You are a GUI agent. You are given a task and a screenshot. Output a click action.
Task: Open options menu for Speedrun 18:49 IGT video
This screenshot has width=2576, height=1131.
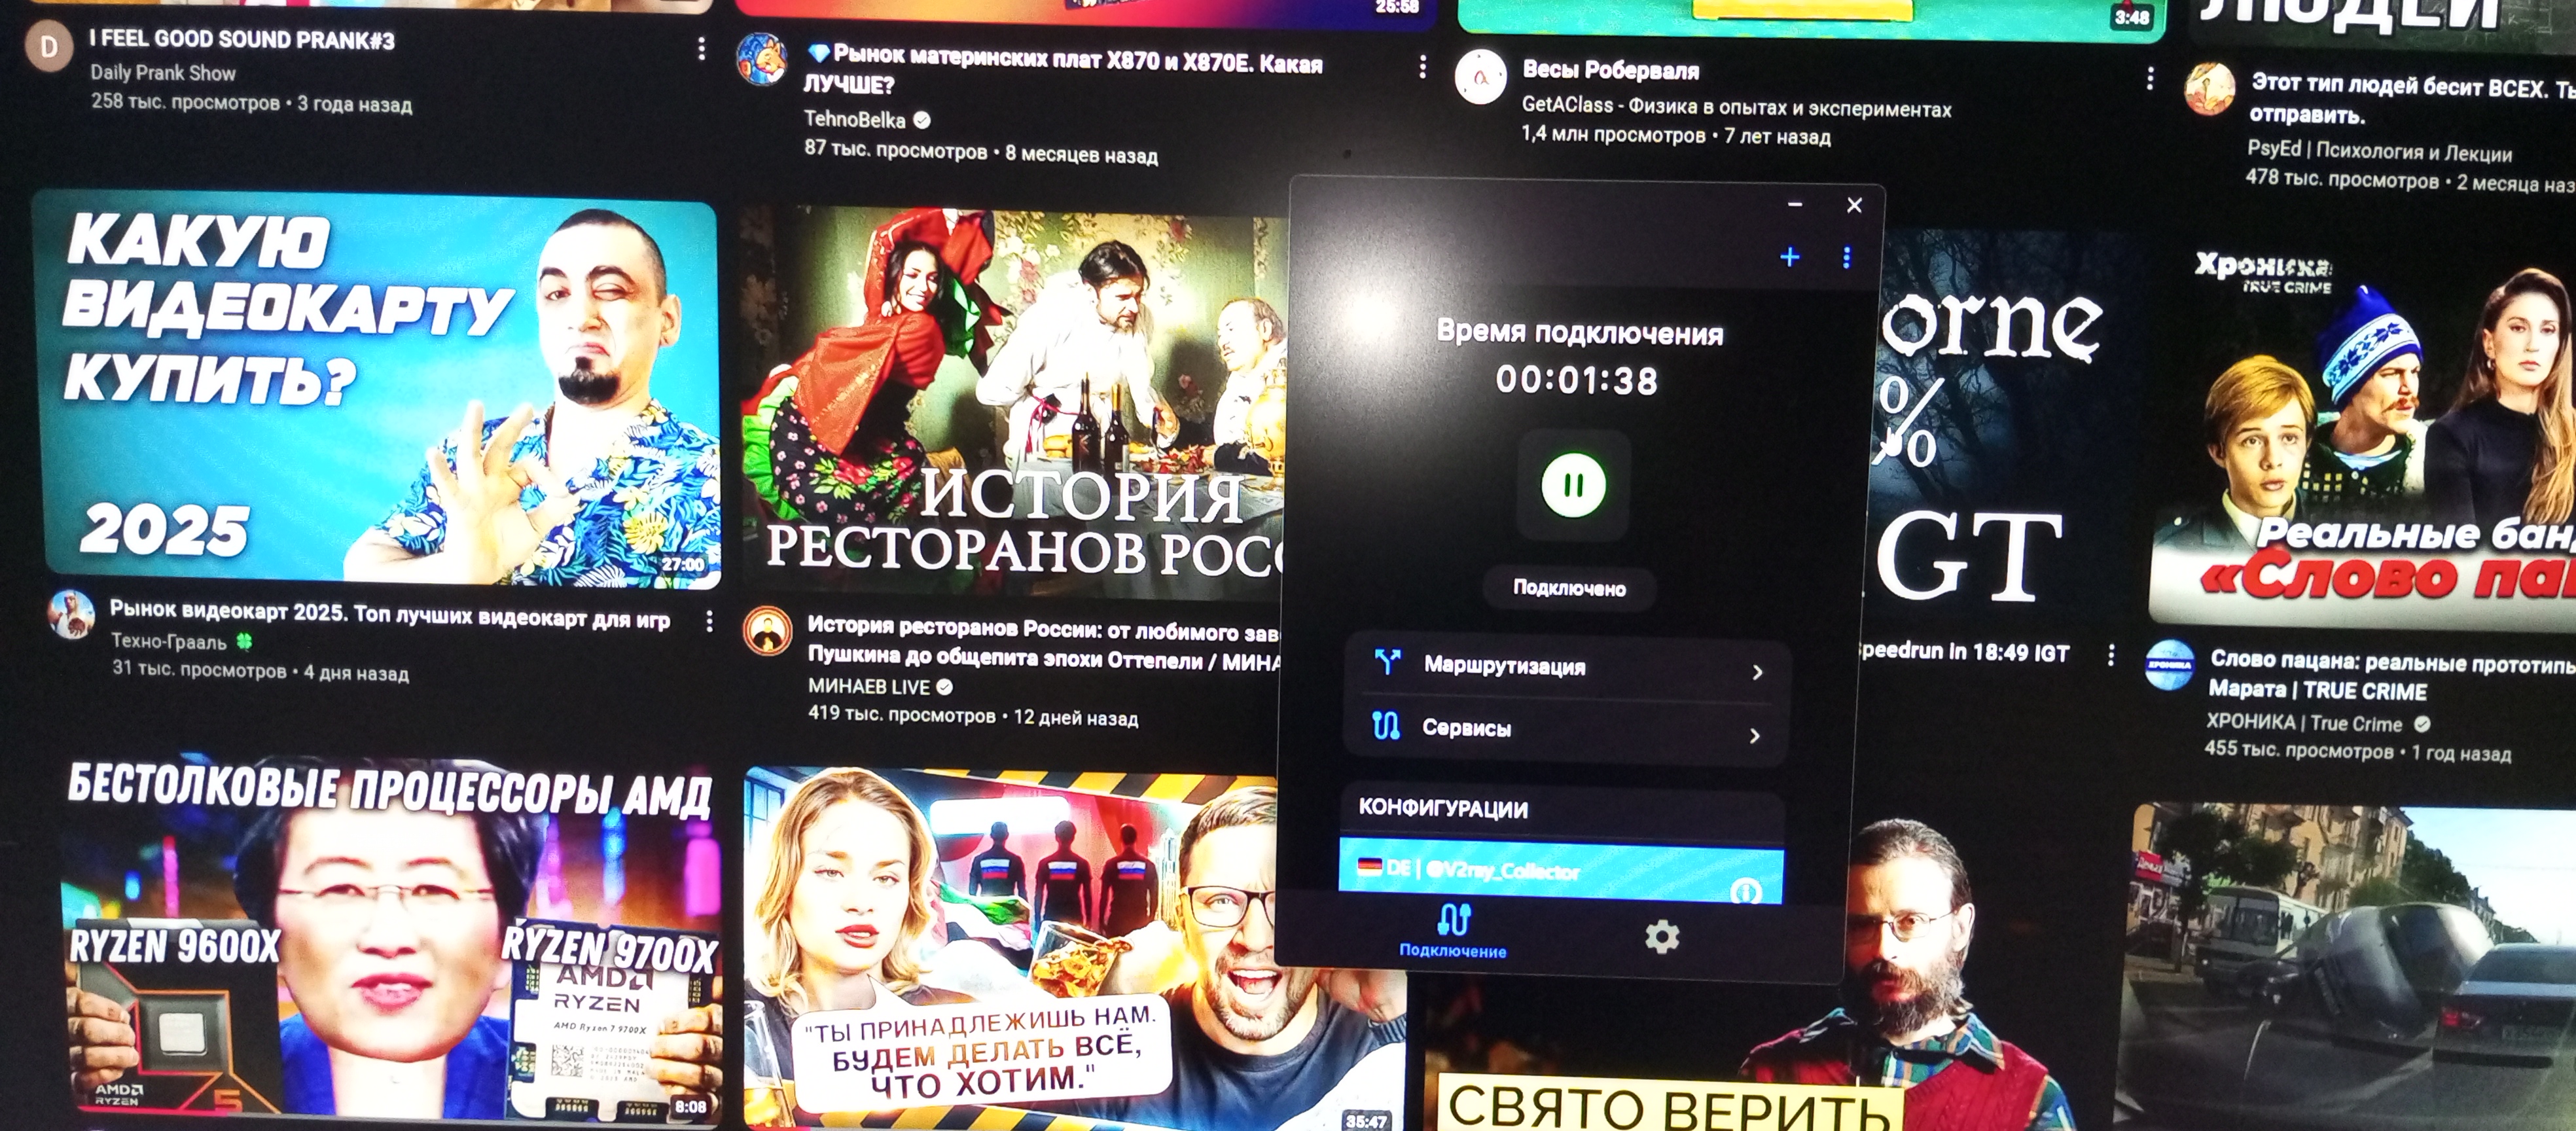click(2110, 655)
